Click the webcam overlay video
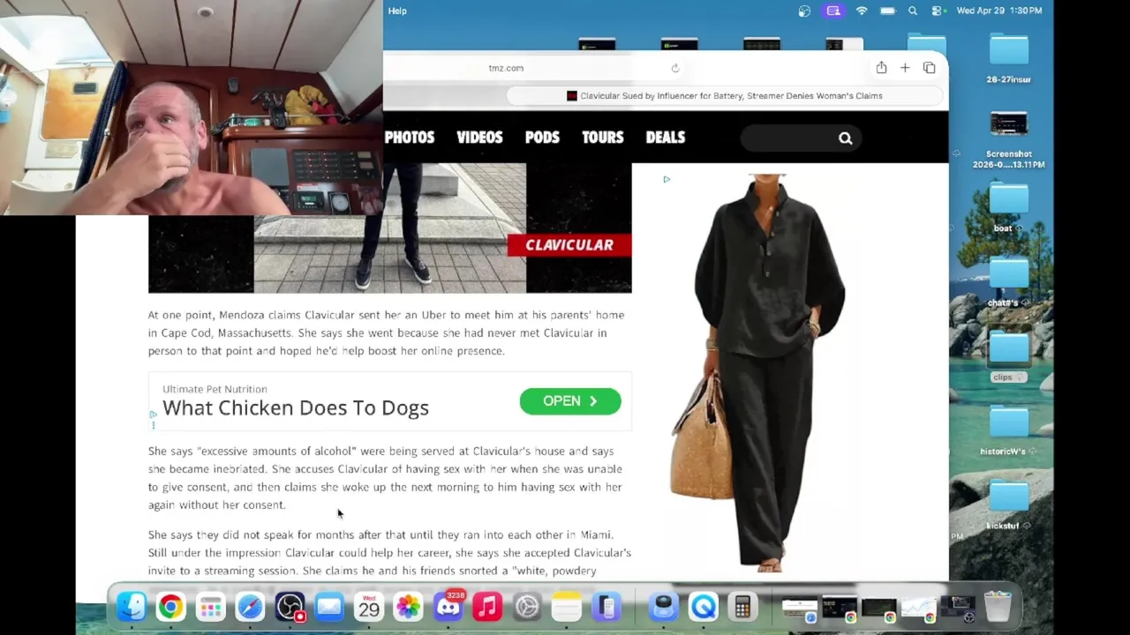Viewport: 1130px width, 635px height. click(192, 108)
